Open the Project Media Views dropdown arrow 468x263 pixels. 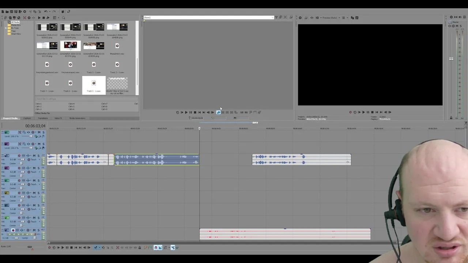(x=58, y=18)
